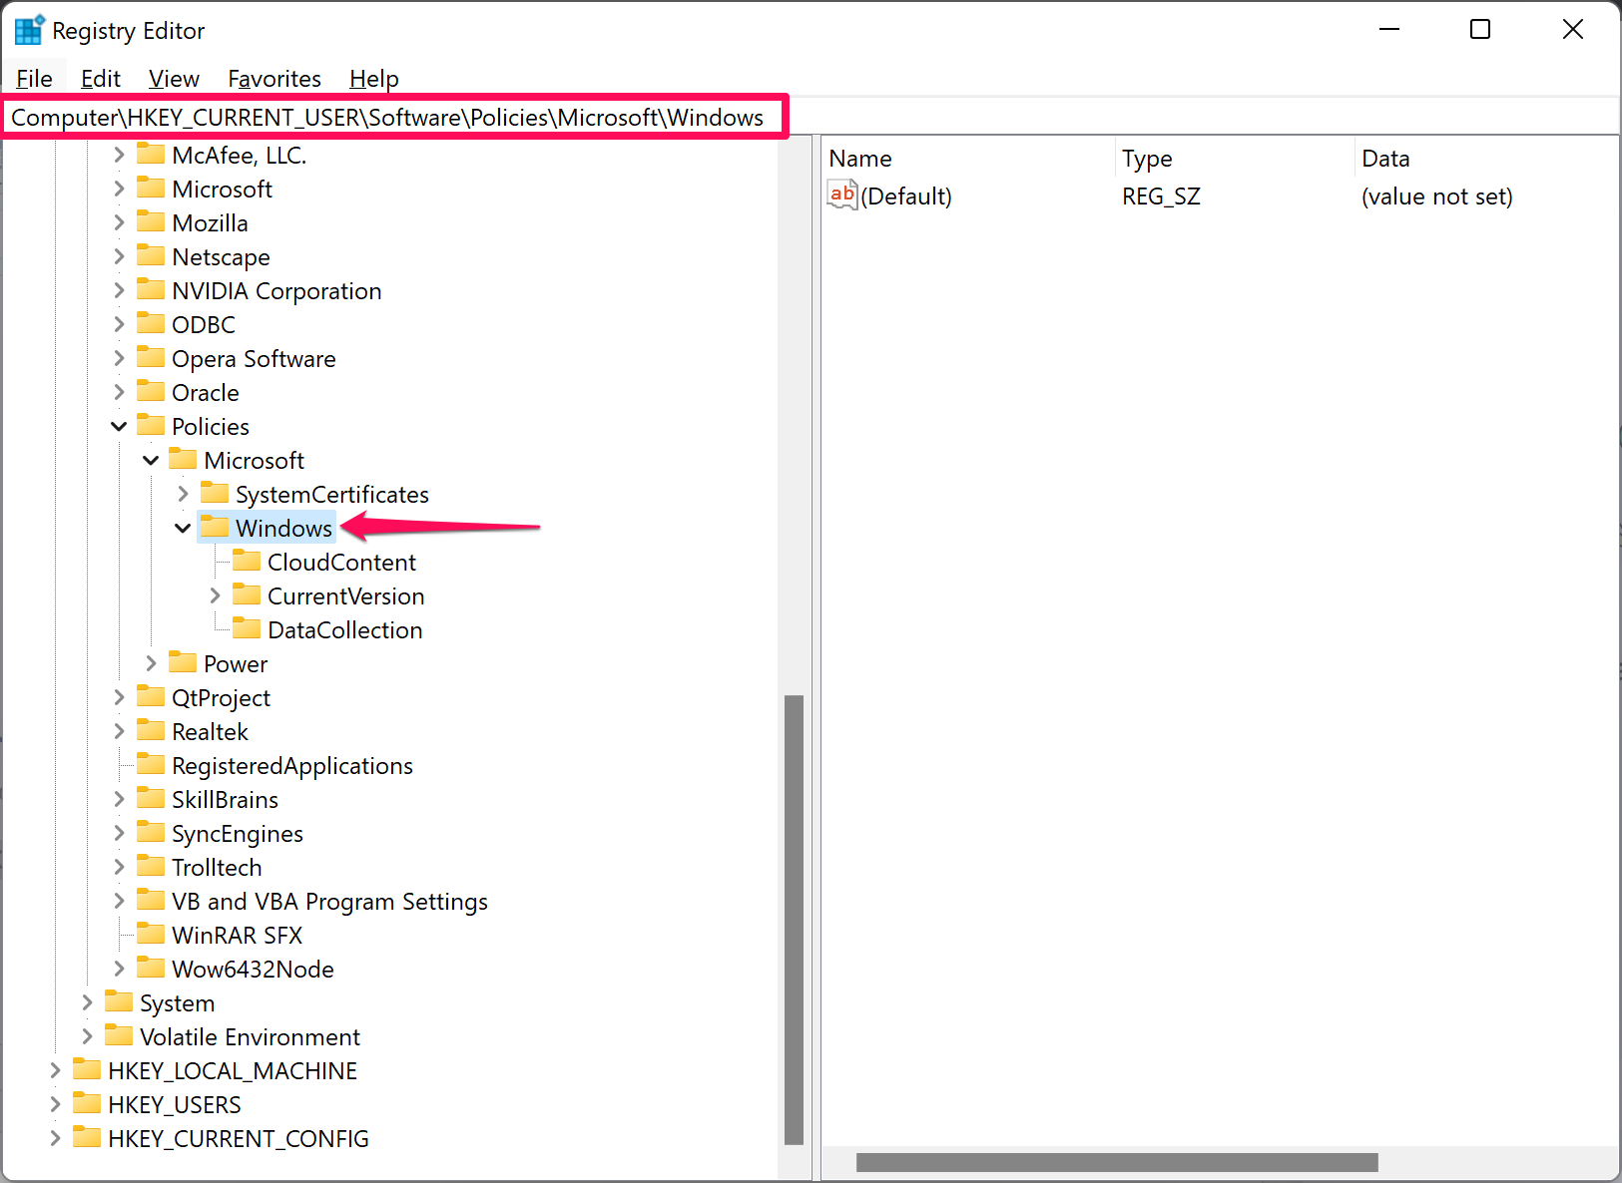Click the Registry Editor app icon in title bar
This screenshot has width=1622, height=1183.
coord(29,30)
